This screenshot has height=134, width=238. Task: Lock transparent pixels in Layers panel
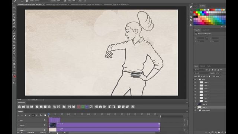(x=199, y=76)
